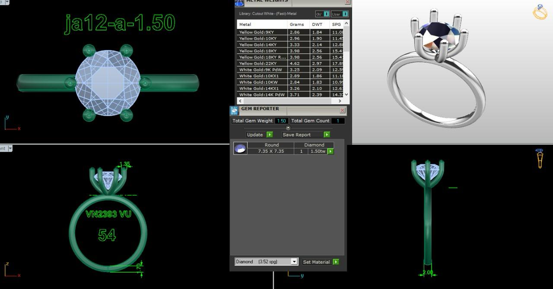Sort by the Metal column header
This screenshot has width=553, height=289.
click(262, 25)
